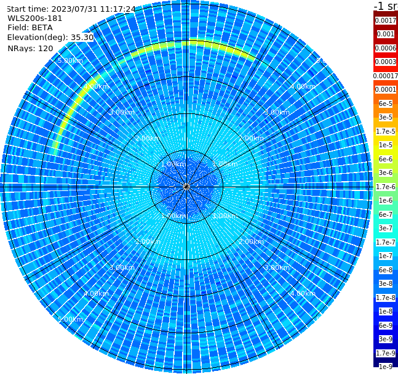The image size is (398, 374).
Task: Click the 6e-9 colorbar value
Action: pyautogui.click(x=386, y=325)
